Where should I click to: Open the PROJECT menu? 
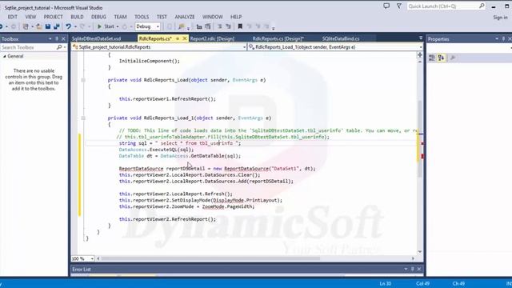(x=54, y=17)
